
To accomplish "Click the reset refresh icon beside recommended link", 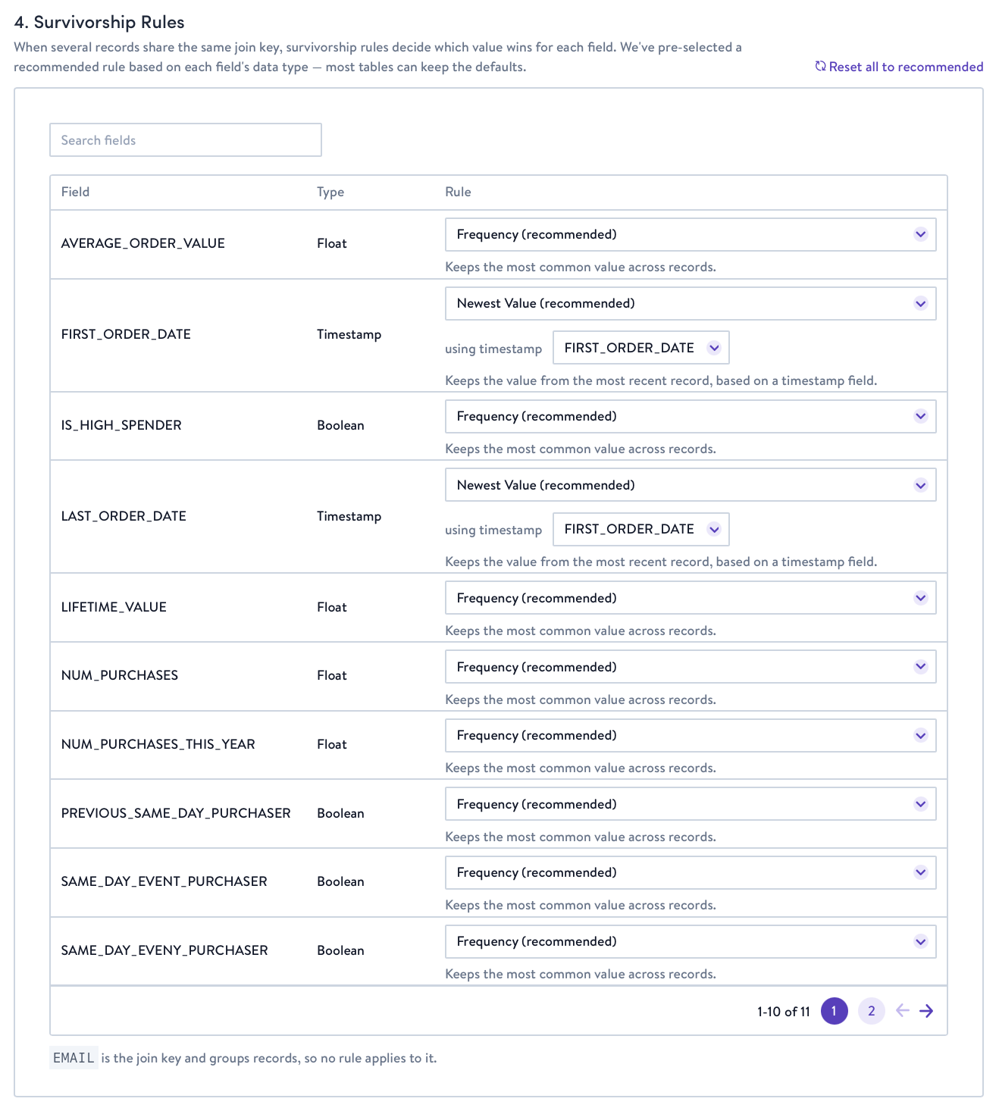I will 820,67.
